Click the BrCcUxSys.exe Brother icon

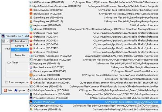31,10
